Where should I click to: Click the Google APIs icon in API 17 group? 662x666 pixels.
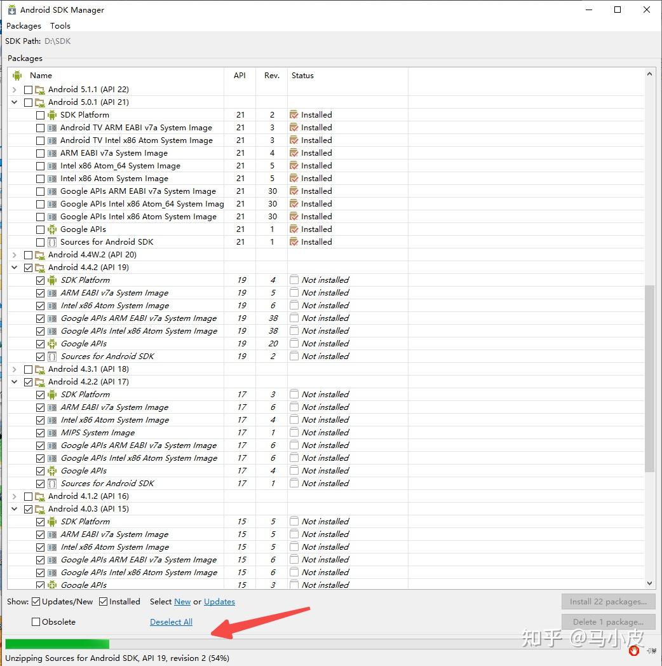52,471
